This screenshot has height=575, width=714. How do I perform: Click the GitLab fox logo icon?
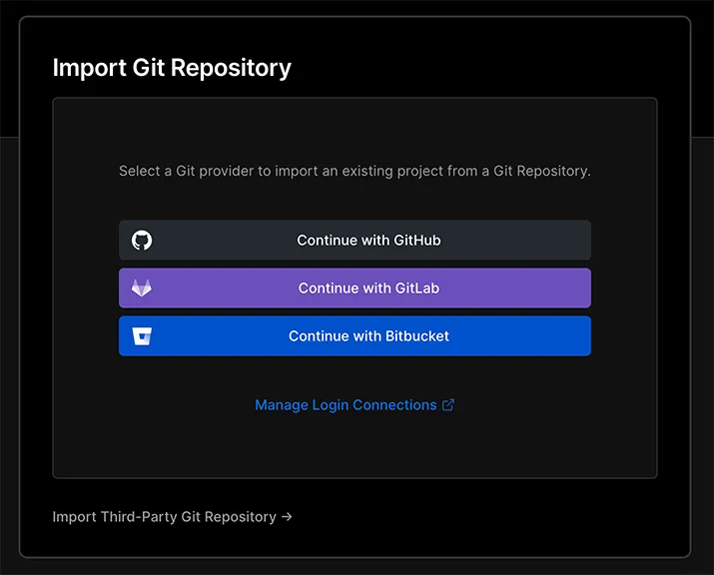point(142,288)
